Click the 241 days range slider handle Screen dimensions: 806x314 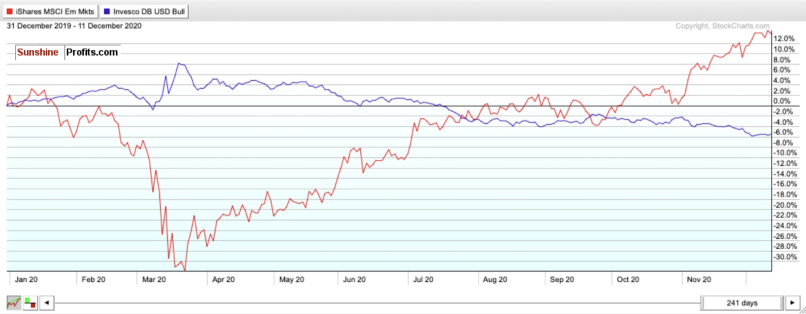742,303
